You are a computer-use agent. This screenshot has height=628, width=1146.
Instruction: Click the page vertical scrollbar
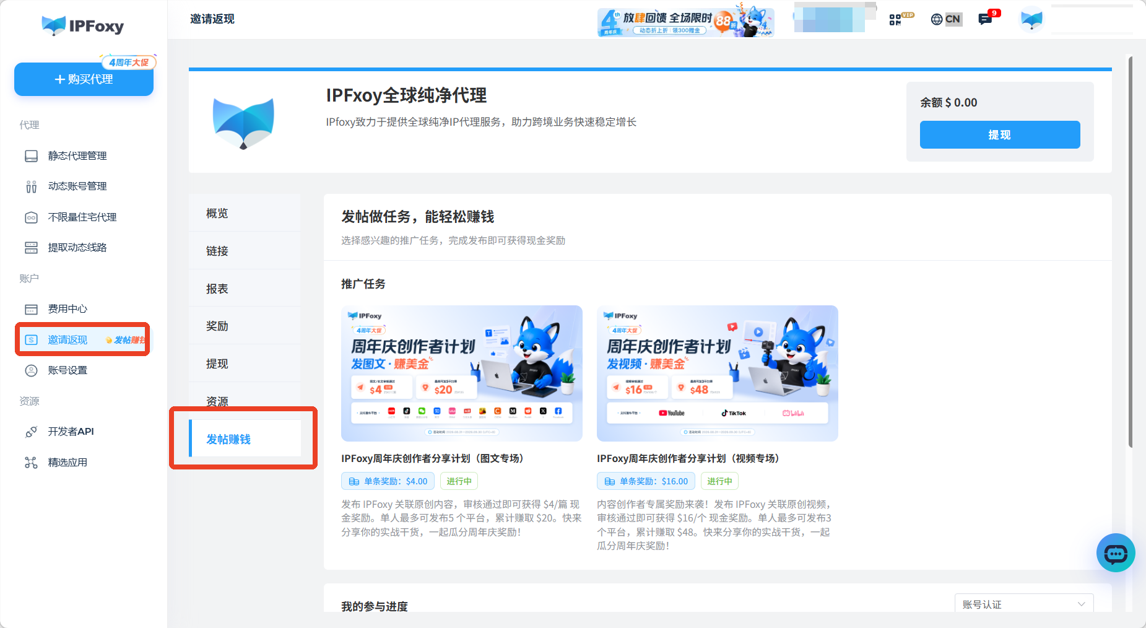click(1131, 251)
